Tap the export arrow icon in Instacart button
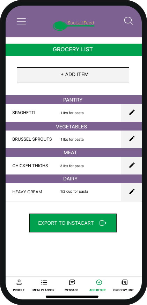The width and height of the screenshot is (147, 305). coord(103,223)
